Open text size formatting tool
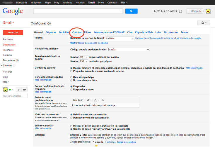Screen dimensions: 215x148 [x=89, y=100]
